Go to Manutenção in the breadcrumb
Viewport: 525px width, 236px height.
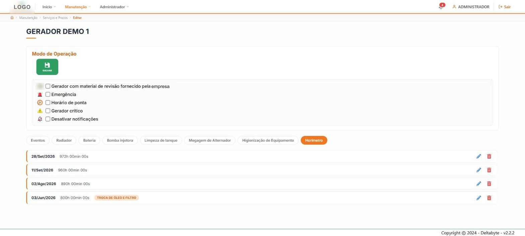(28, 18)
